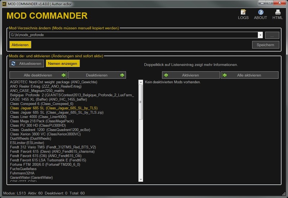The width and height of the screenshot is (288, 198).
Task: Click the Aktualisieren refresh button
Action: click(26, 63)
